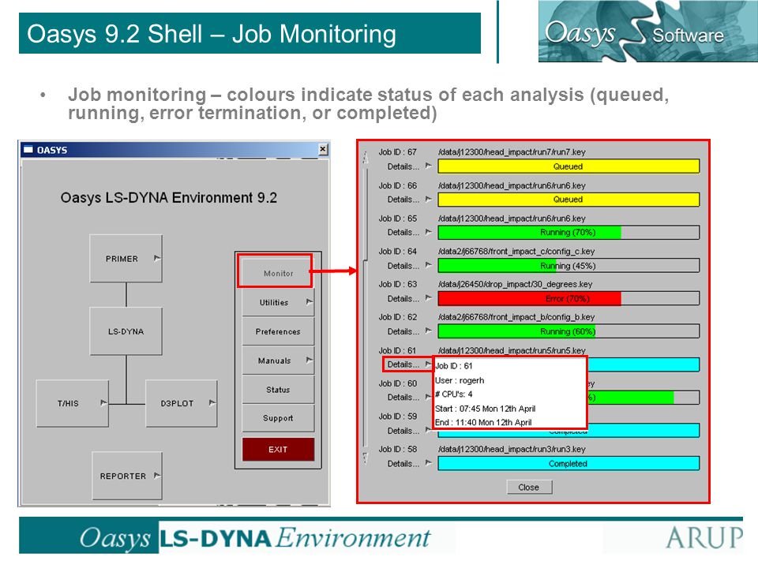Click 'Start : 07:45 Mon 12th April' text

click(485, 409)
